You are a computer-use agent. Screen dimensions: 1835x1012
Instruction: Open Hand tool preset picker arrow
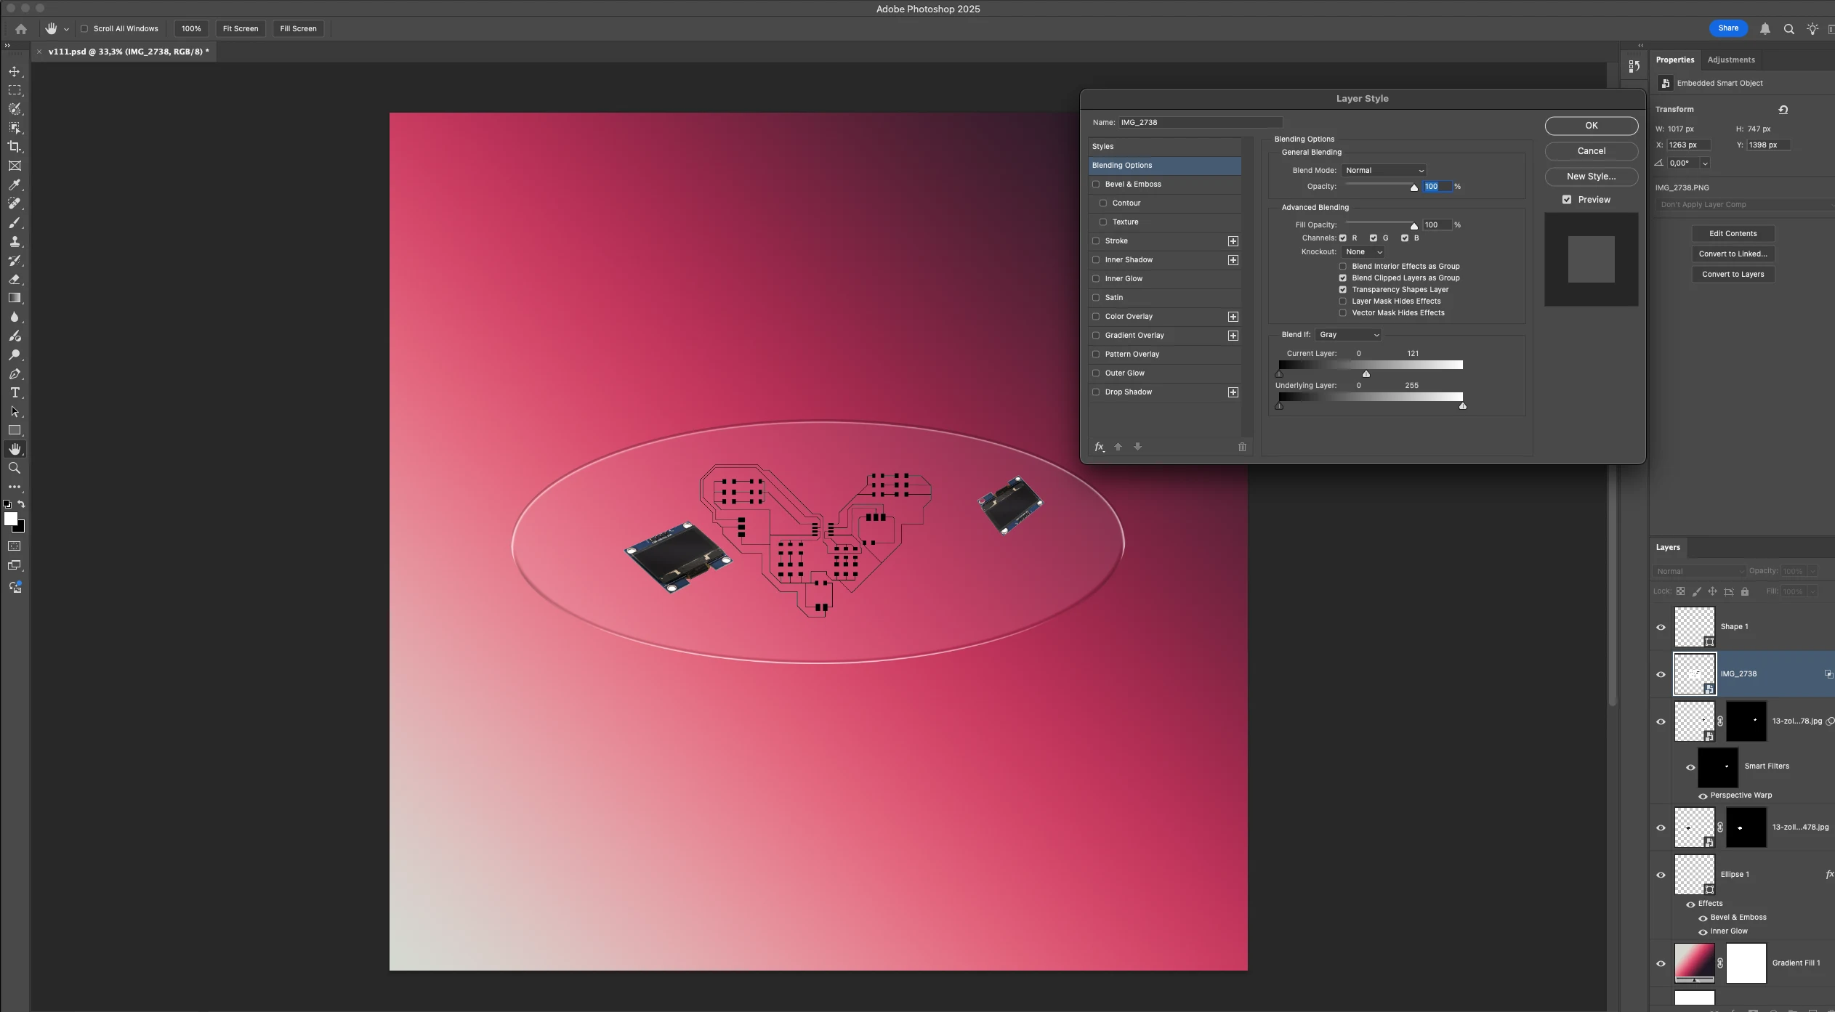66,30
